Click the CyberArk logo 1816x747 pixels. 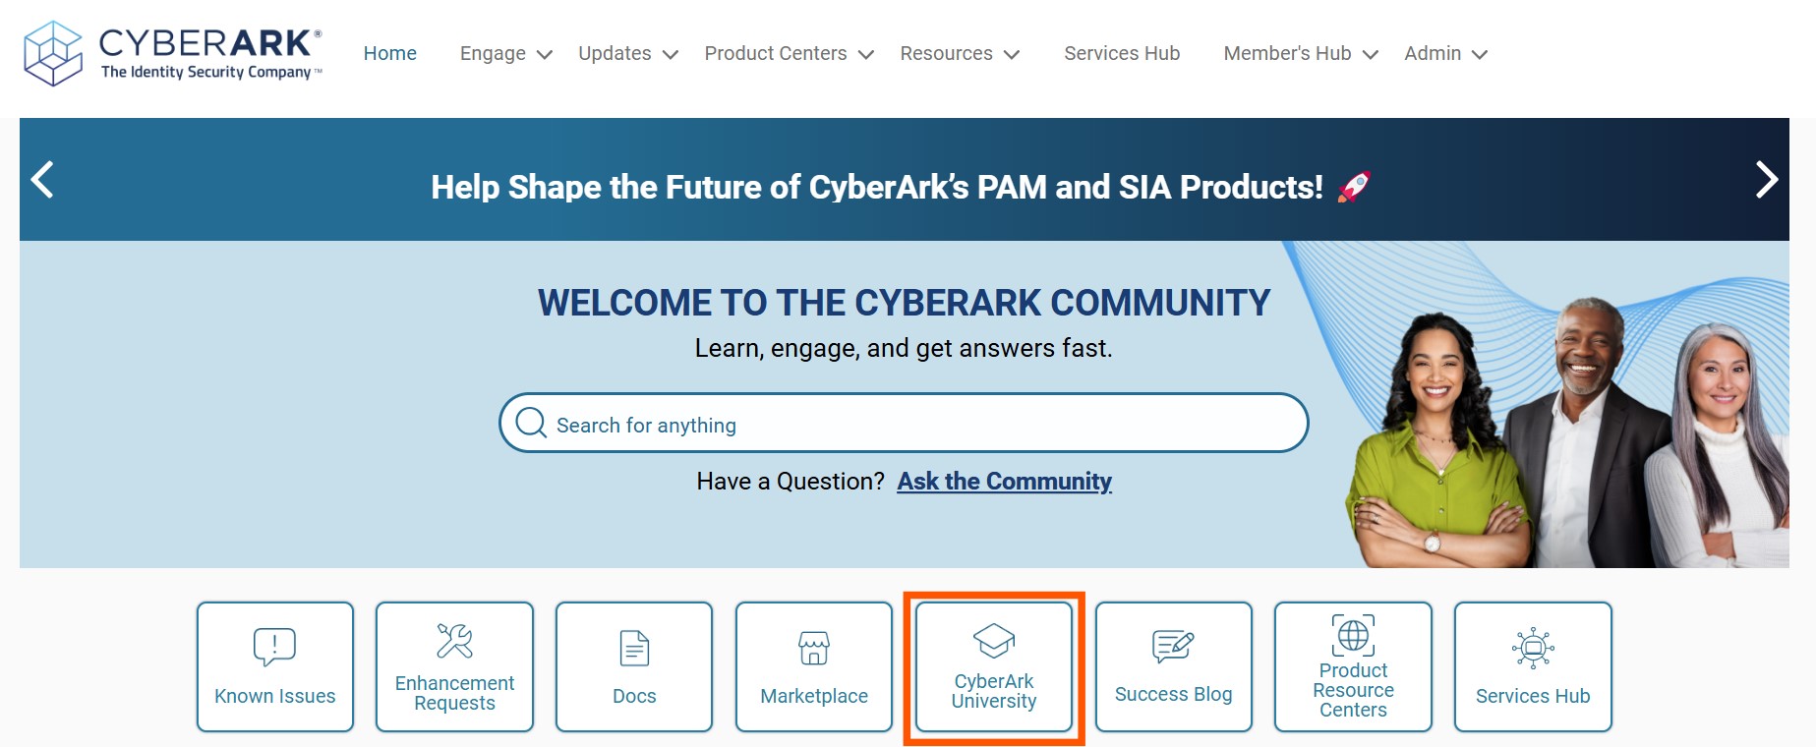point(173,53)
